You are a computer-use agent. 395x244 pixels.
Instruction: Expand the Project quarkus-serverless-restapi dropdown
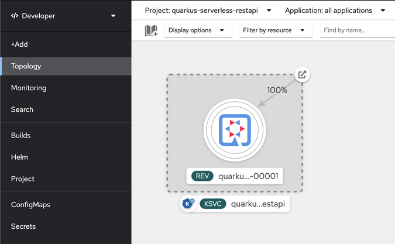coord(208,10)
